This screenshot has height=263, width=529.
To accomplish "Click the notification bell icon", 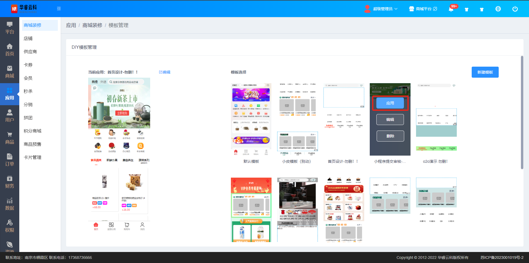I will [451, 9].
